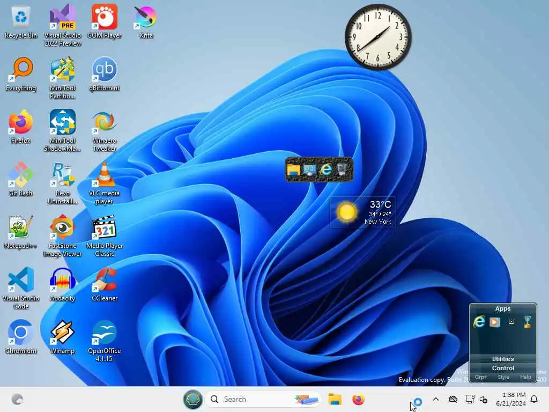Screen dimensions: 549x412
Task: Open the Visual Studio Code shortcut
Action: tap(21, 288)
